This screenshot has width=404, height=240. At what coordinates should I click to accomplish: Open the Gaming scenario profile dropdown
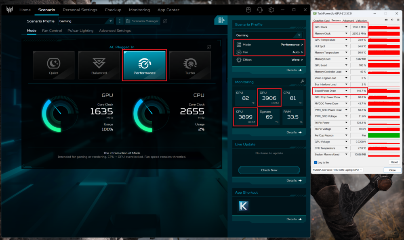coord(86,21)
